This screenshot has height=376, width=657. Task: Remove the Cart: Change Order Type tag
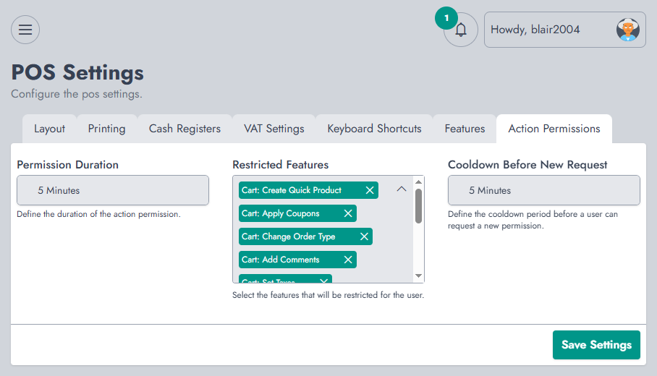(364, 236)
